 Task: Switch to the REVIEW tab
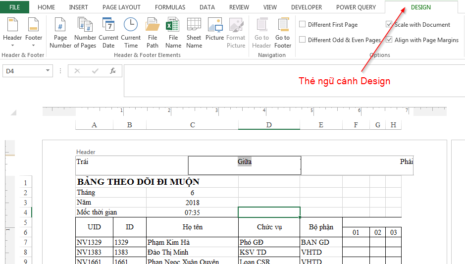pos(239,7)
